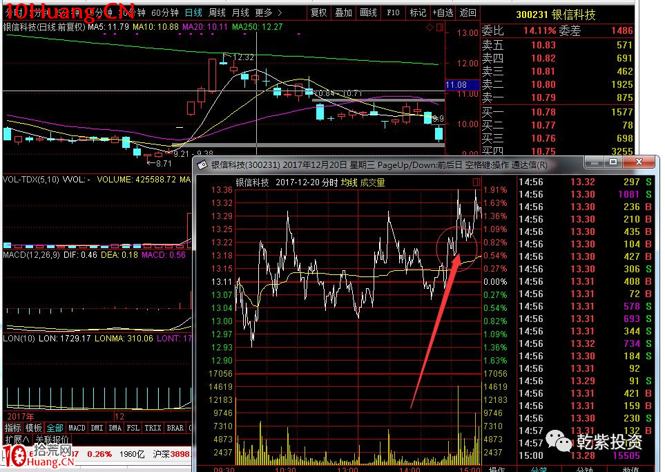Click the MA5: 11.79 indicator label
Viewport: 665px width, 472px height.
(x=108, y=27)
